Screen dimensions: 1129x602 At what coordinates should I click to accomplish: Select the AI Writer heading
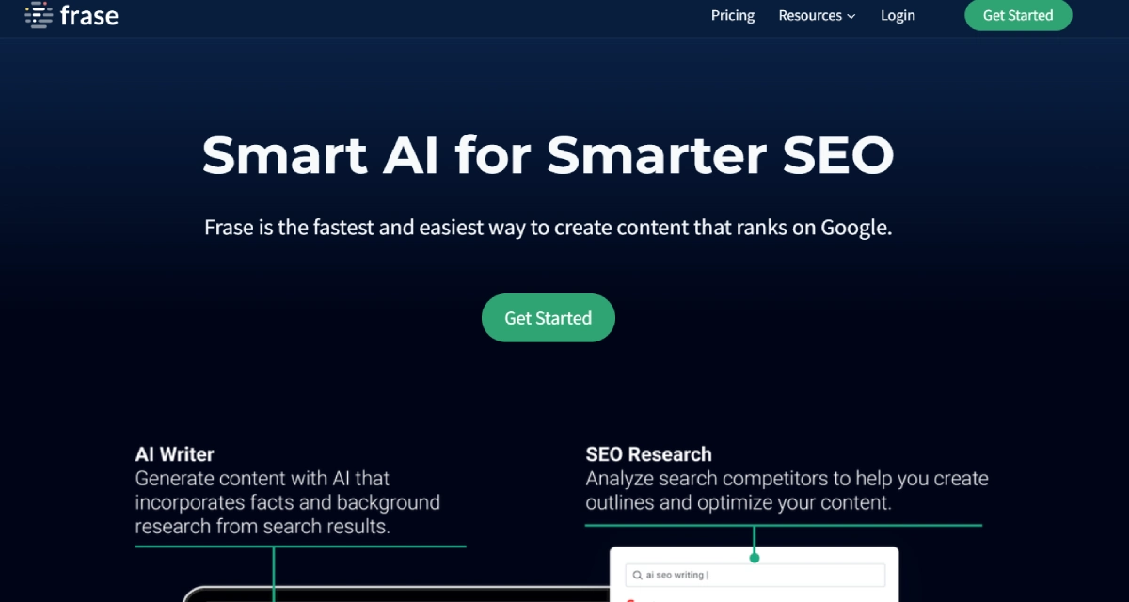coord(175,454)
